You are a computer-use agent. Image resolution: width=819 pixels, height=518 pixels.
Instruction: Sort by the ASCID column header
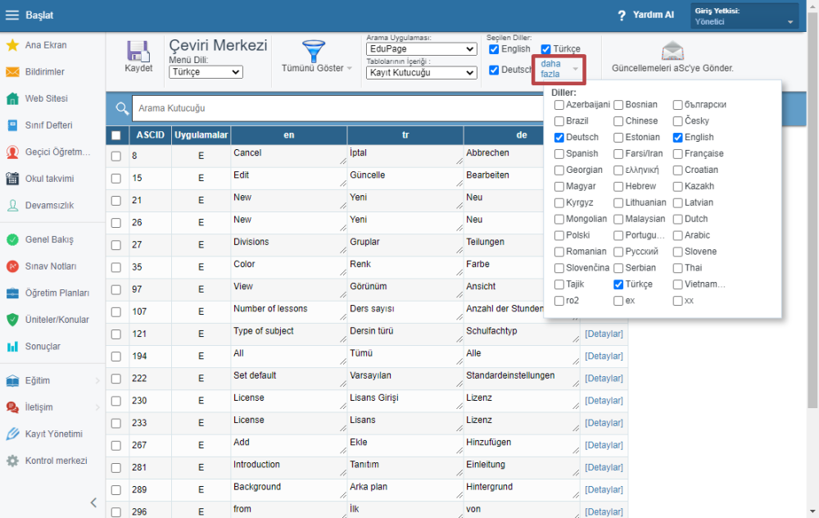151,135
